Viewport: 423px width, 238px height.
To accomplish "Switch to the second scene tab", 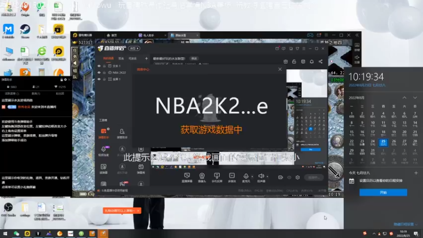I will pos(121,58).
